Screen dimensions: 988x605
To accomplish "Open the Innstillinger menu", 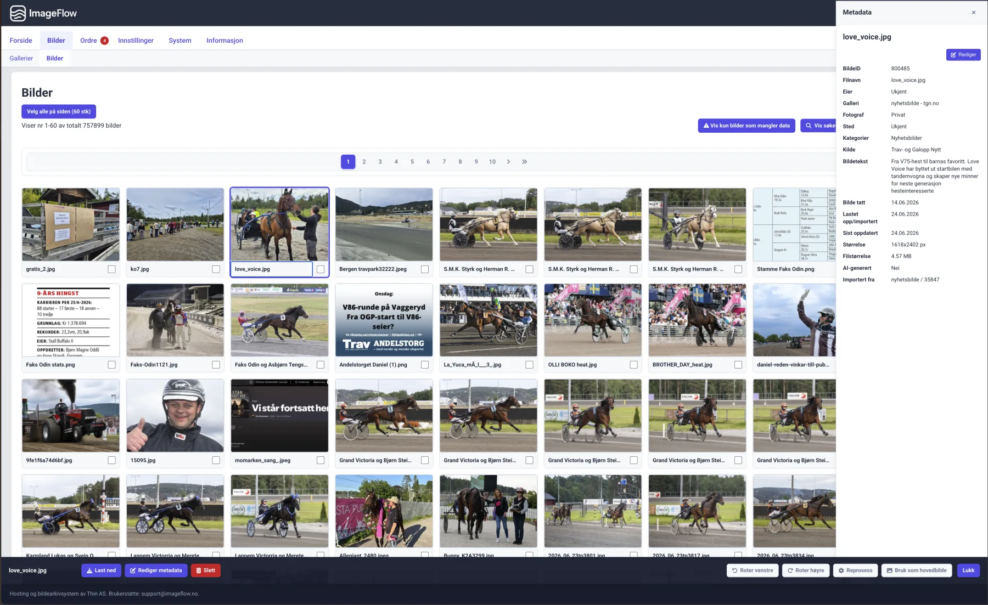I will pos(136,41).
